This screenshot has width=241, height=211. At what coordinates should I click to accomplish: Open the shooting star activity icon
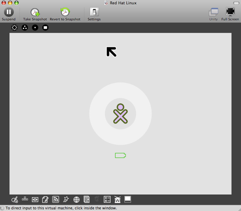pos(66,199)
